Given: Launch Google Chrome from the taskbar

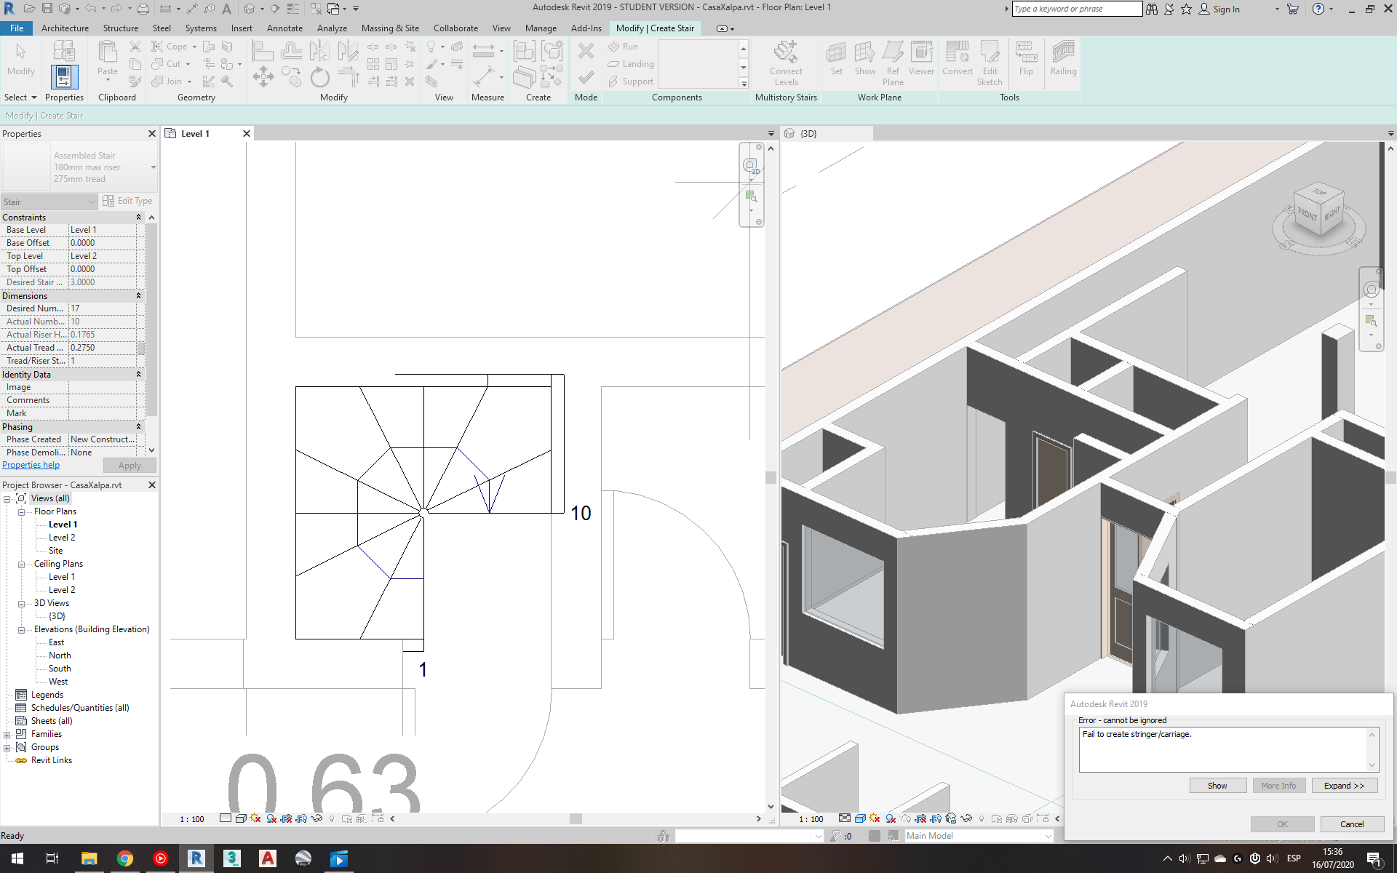Looking at the screenshot, I should point(124,858).
